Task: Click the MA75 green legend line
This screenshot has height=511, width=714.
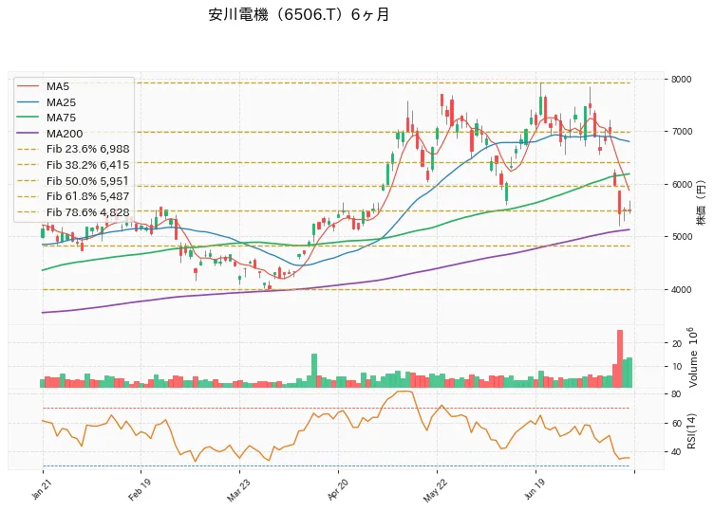Action: coord(28,118)
